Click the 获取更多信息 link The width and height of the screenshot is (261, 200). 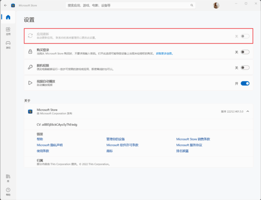tap(164, 54)
